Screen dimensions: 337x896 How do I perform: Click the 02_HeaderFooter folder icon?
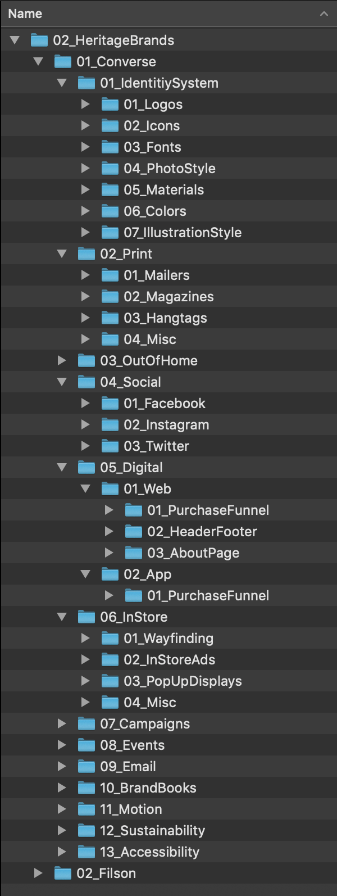click(x=134, y=531)
